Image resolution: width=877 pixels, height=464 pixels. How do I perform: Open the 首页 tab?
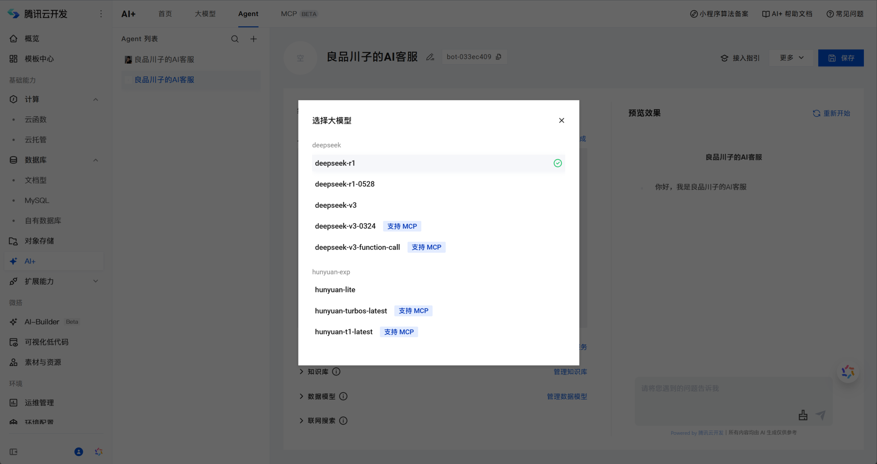[x=165, y=14]
